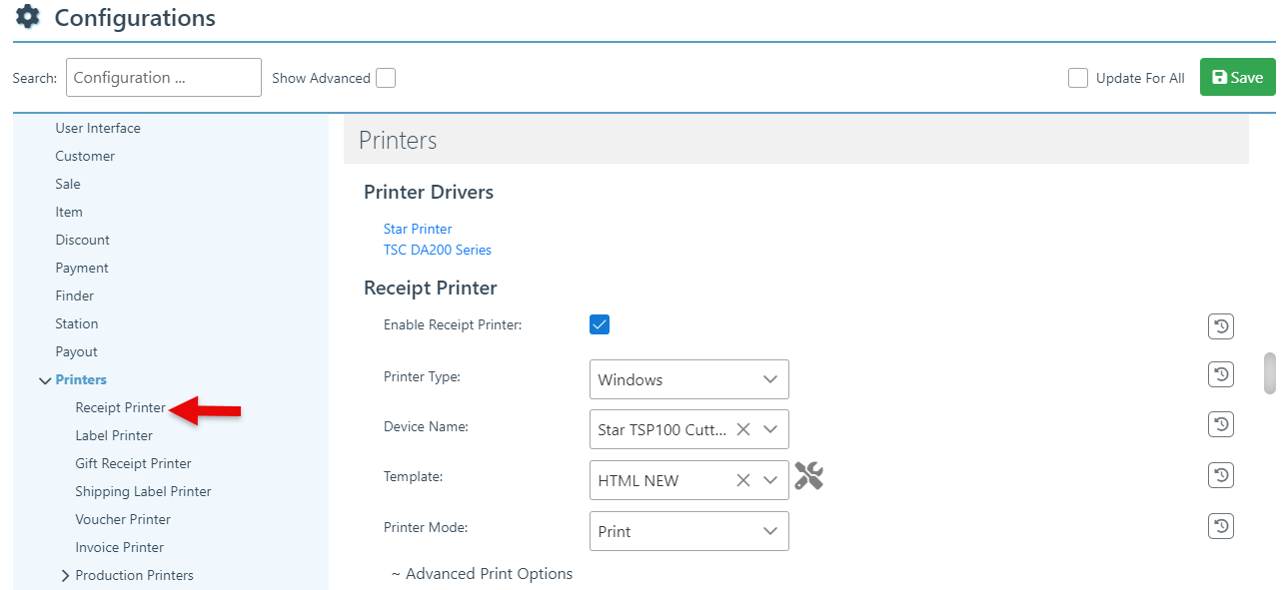Open the Printer Type dropdown
Image resolution: width=1286 pixels, height=590 pixels.
(x=688, y=379)
